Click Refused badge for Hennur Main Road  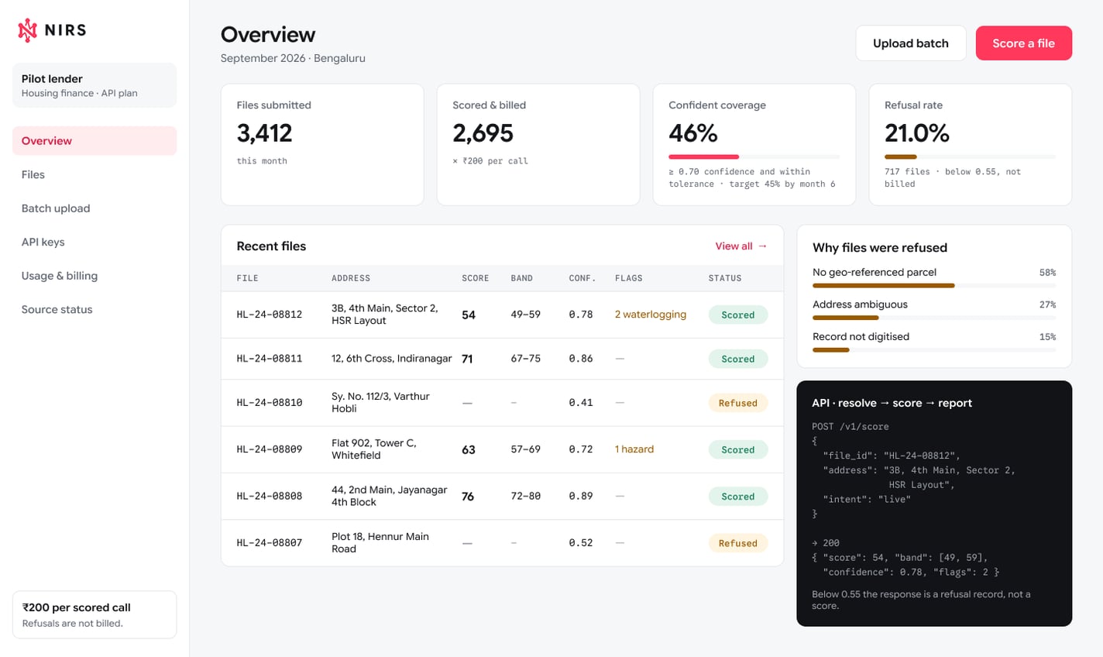click(x=738, y=543)
